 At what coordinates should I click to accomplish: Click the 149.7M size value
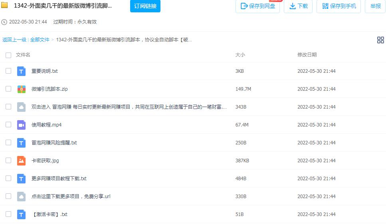243,89
